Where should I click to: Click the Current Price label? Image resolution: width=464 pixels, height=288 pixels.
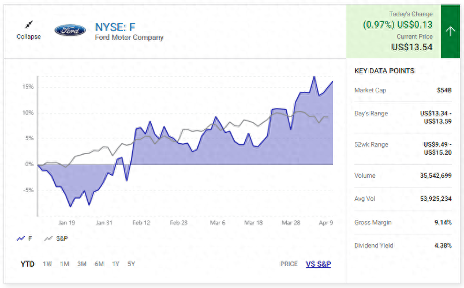[x=414, y=37]
